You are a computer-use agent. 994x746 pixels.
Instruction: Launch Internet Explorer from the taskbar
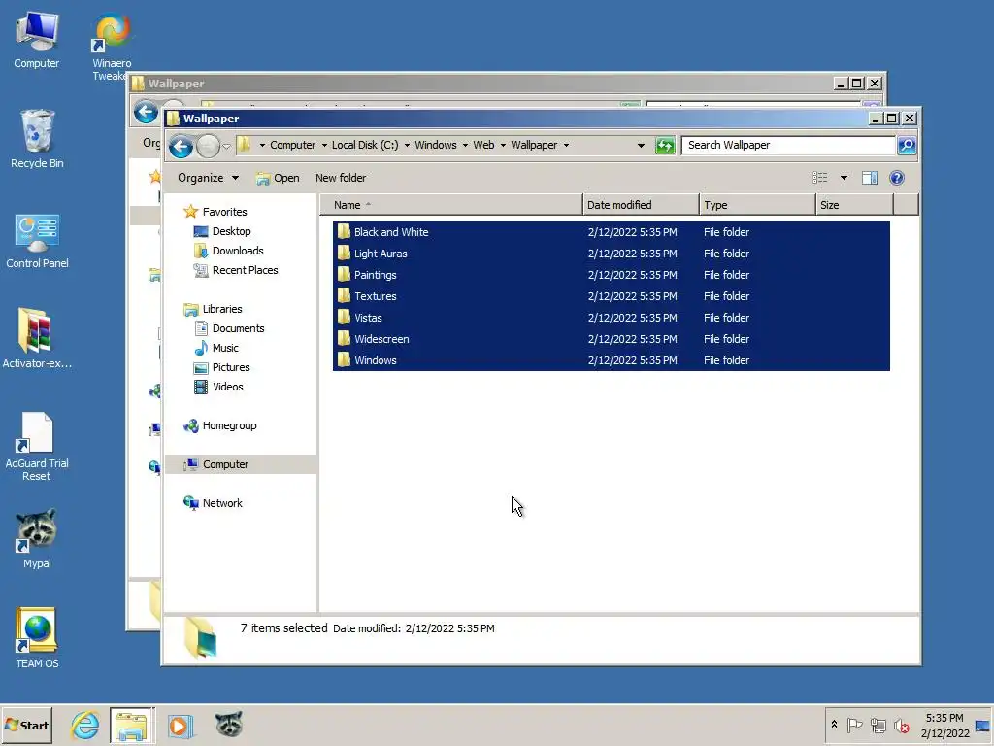coord(85,725)
